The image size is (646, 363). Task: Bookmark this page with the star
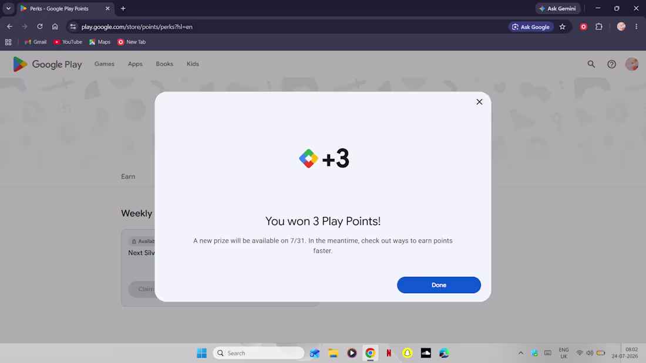563,27
